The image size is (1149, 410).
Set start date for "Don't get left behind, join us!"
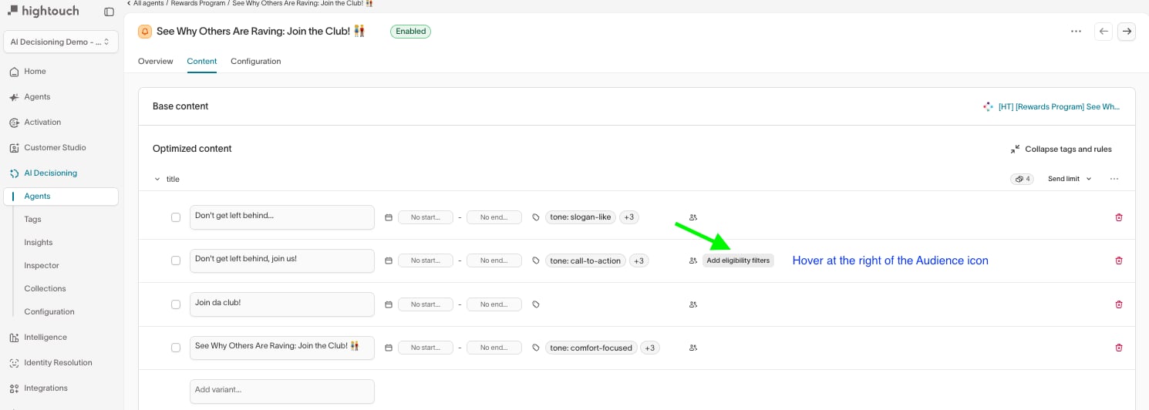(426, 260)
